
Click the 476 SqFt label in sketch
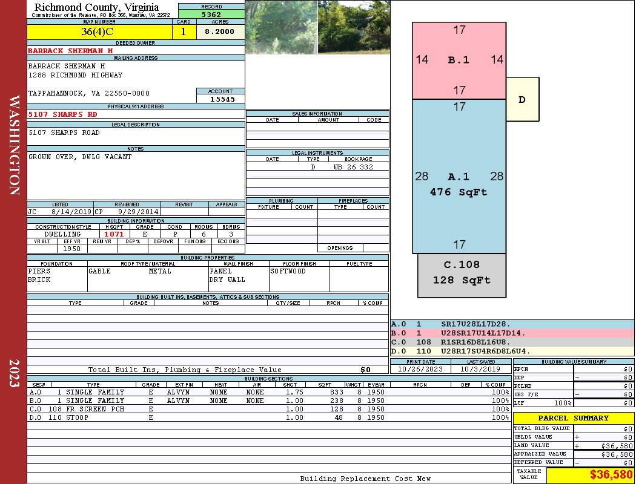[x=459, y=192]
